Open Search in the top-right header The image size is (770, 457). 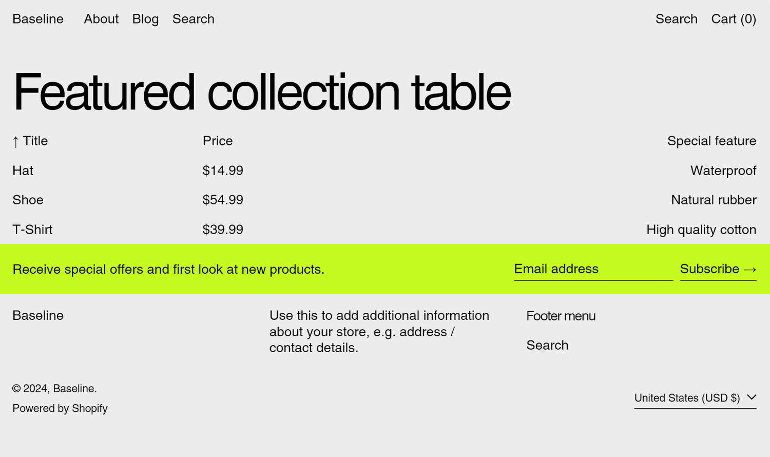(676, 19)
